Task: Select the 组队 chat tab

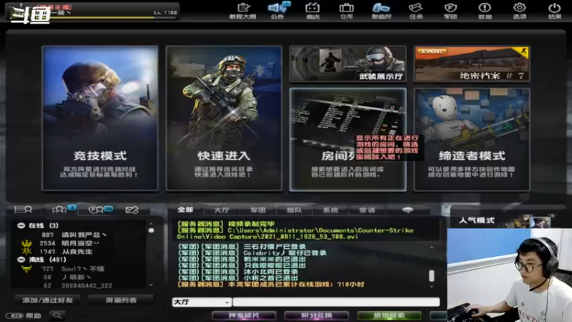Action: [294, 210]
